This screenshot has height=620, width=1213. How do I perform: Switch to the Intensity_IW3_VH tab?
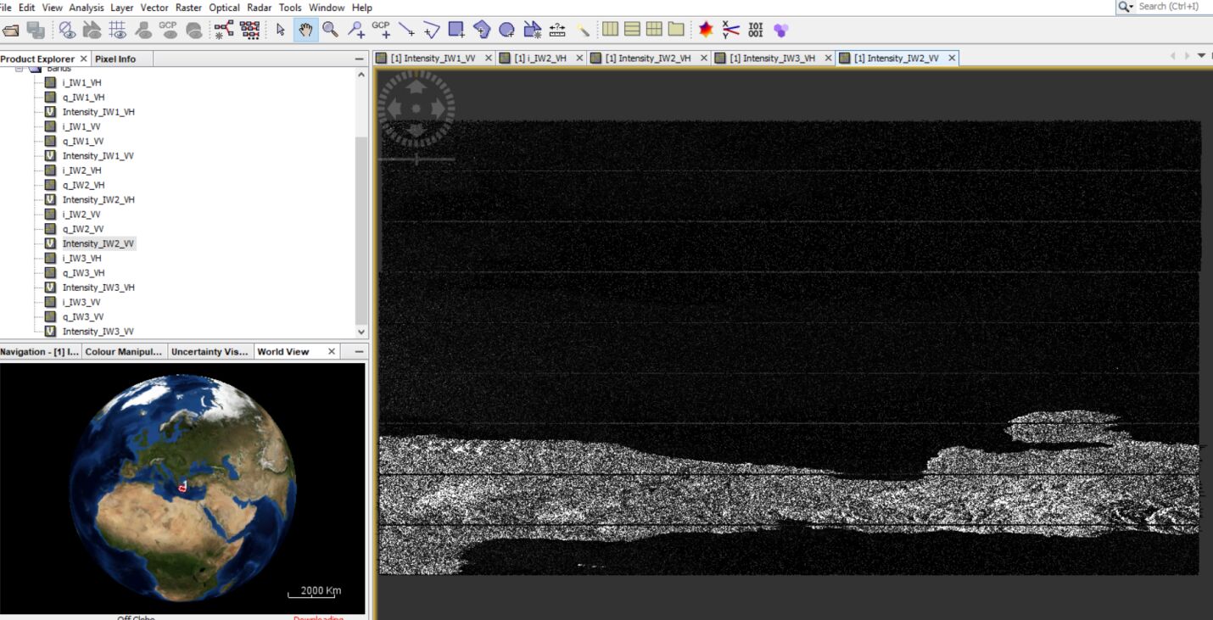pyautogui.click(x=772, y=59)
